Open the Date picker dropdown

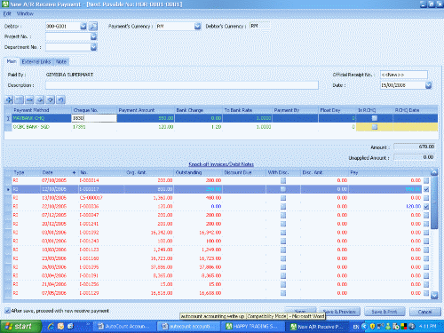(428, 85)
